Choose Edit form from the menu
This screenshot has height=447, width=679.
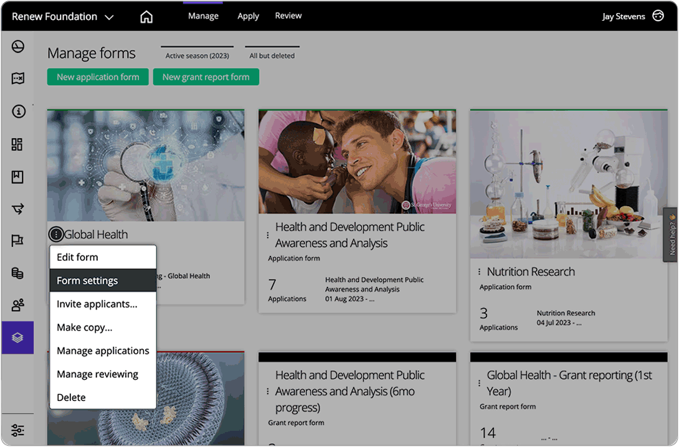pyautogui.click(x=103, y=257)
